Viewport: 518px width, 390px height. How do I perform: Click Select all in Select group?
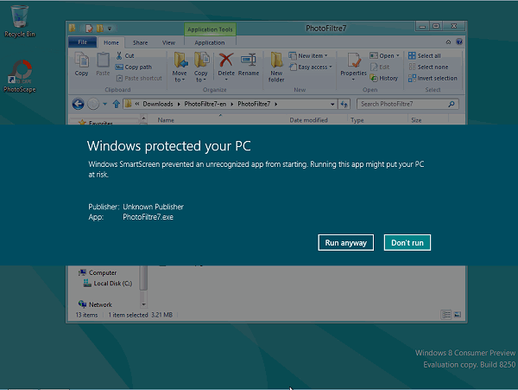coord(425,55)
